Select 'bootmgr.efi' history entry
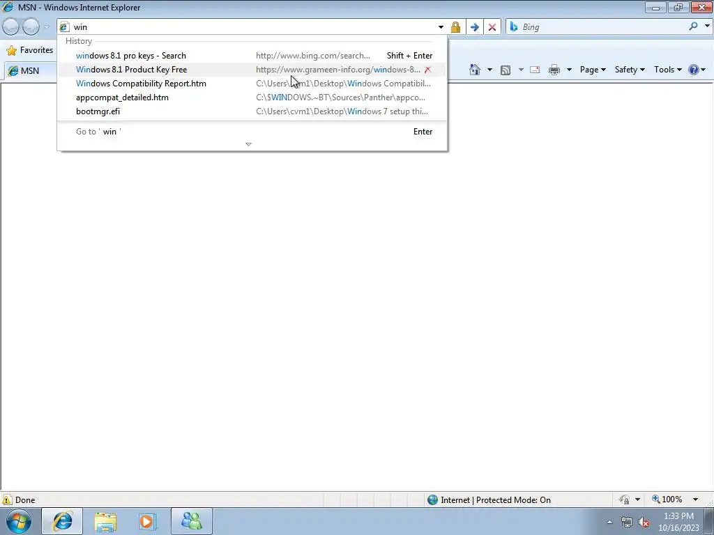The image size is (714, 535). click(252, 111)
